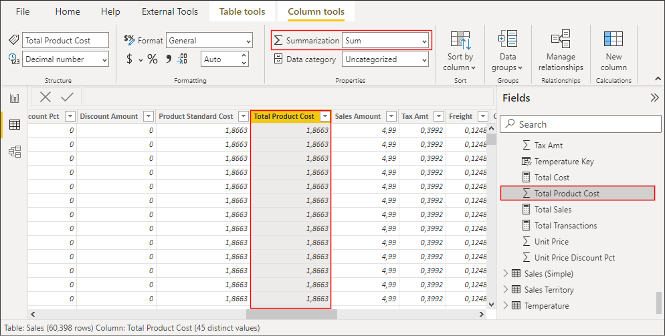
Task: Open Product Standard Cost filter arrow
Action: pos(244,116)
